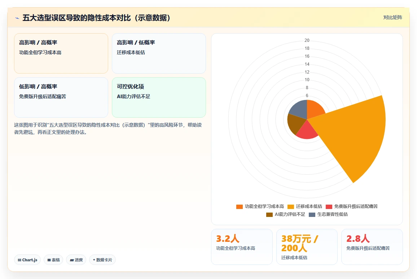Click the axis label 10 on chart
This screenshot has height=279, width=417.
point(307,80)
